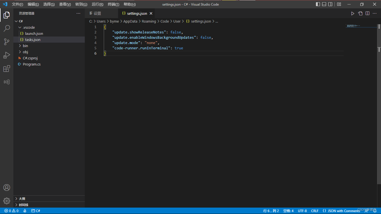Open the 帮助(H) menu

coord(129,4)
